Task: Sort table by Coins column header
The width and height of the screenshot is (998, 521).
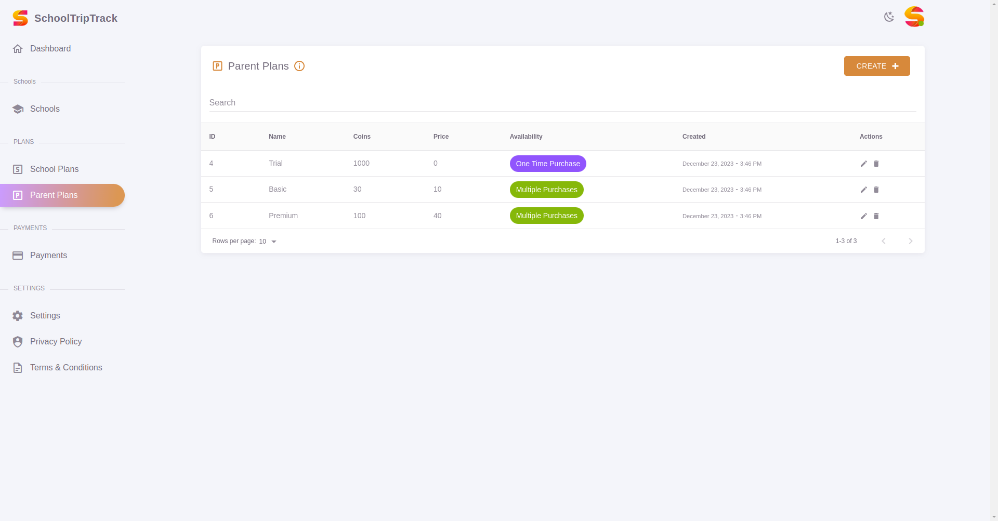Action: click(362, 137)
